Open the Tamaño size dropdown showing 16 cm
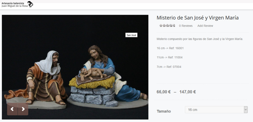 (216, 110)
